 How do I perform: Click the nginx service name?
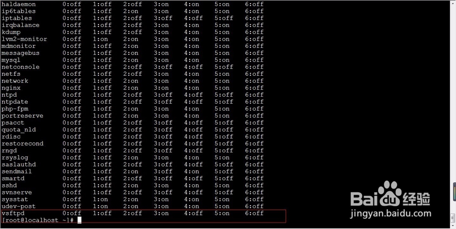click(x=11, y=88)
